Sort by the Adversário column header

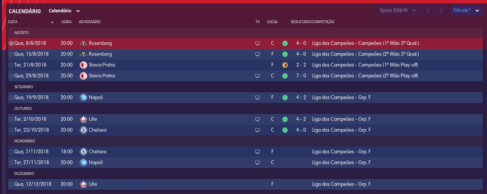point(89,22)
